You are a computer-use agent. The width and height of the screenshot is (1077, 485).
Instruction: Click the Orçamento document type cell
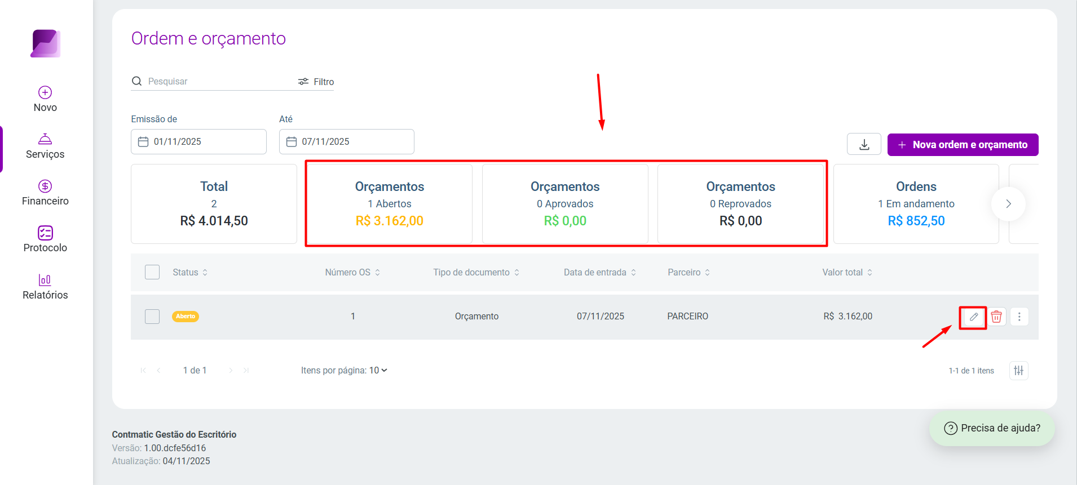(477, 317)
